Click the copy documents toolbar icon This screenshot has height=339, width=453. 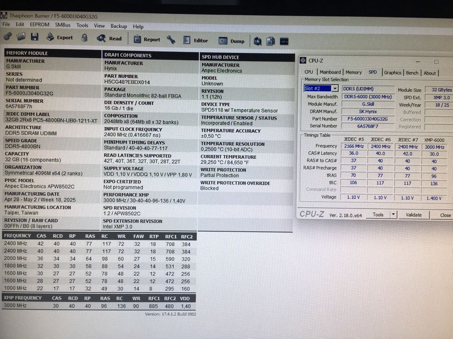[x=271, y=41]
